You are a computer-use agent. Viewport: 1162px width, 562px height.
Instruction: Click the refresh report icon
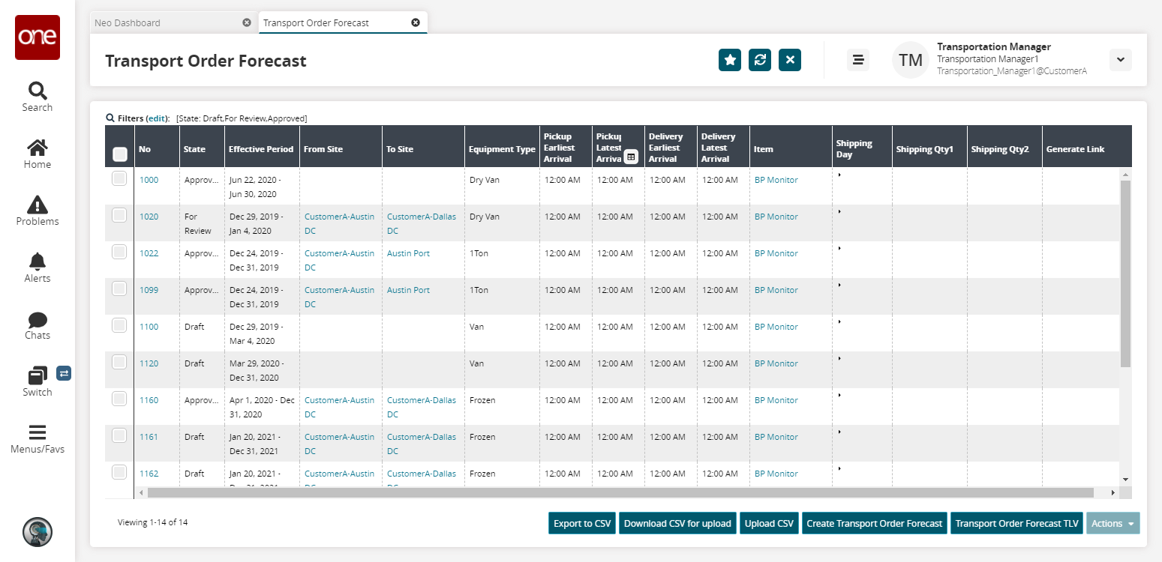pyautogui.click(x=759, y=60)
